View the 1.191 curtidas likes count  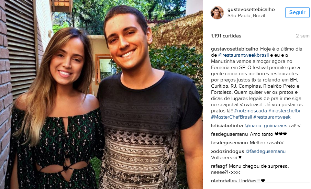point(226,36)
